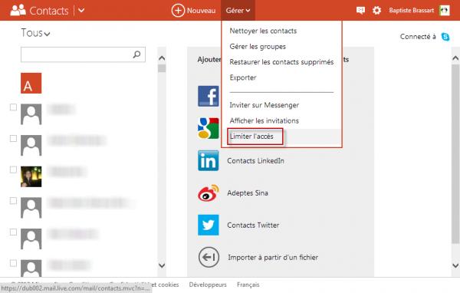Click the contact list scroll down arrow
The height and width of the screenshot is (293, 460).
(x=162, y=265)
